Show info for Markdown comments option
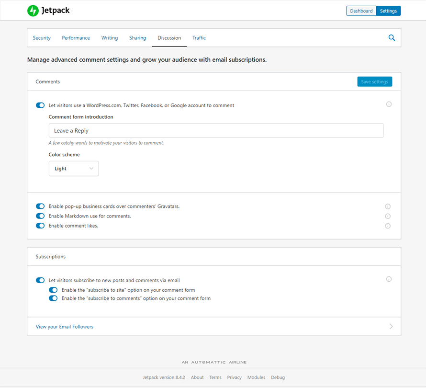Screen dimensions: 426x388 [388, 216]
